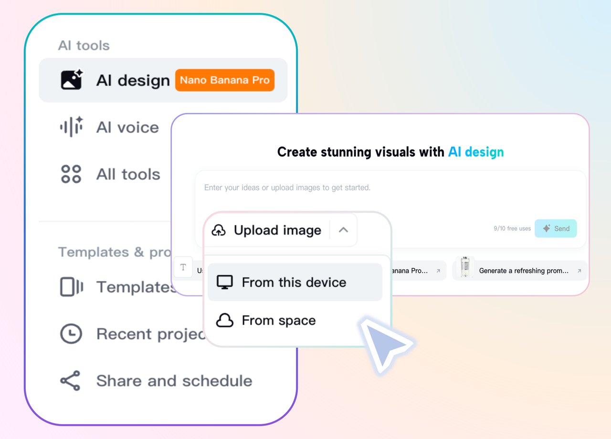Select the Templates icon in the sidebar
This screenshot has width=611, height=439.
pyautogui.click(x=71, y=287)
